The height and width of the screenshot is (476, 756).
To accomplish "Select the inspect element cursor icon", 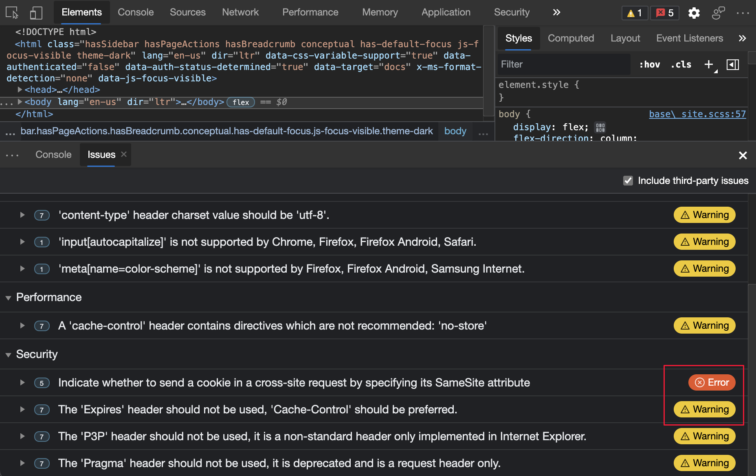I will click(x=11, y=13).
